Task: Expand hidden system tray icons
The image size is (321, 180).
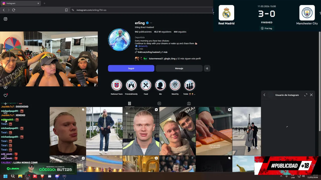Action: 281,176
